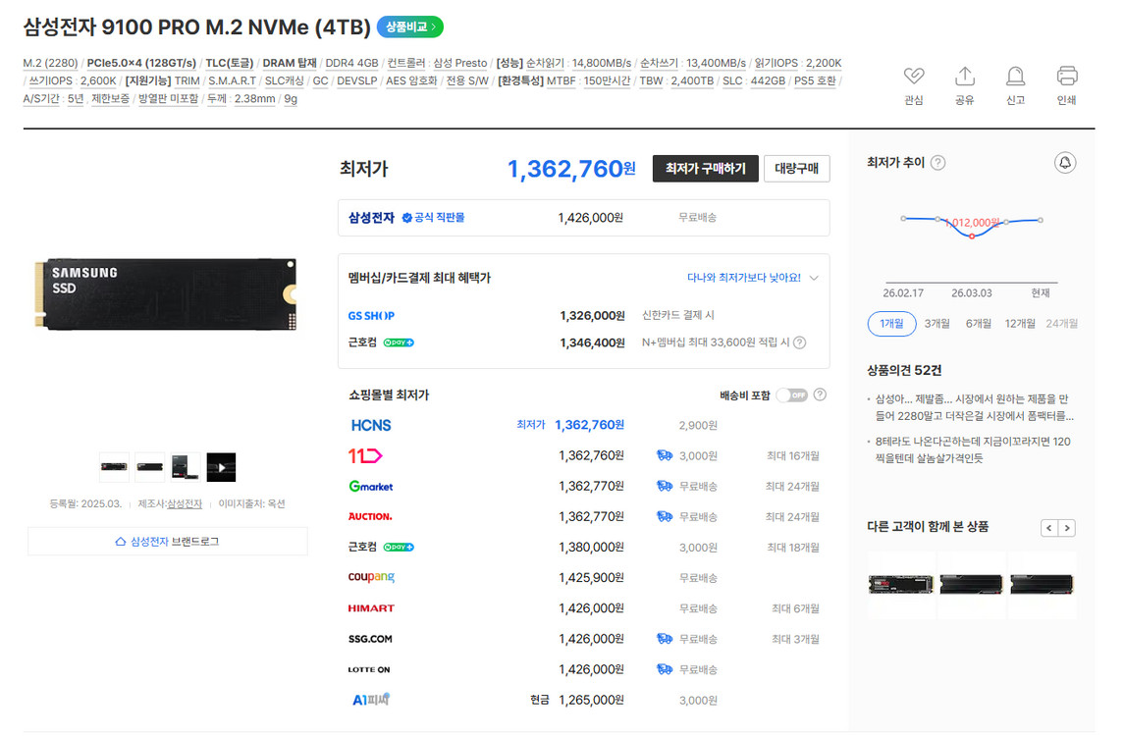Click delivery truck icon in SSG.COM row
1124x736 pixels.
pos(665,639)
